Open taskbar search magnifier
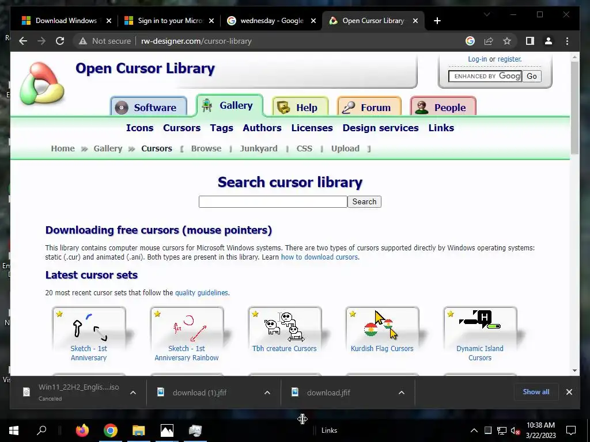 tap(41, 430)
